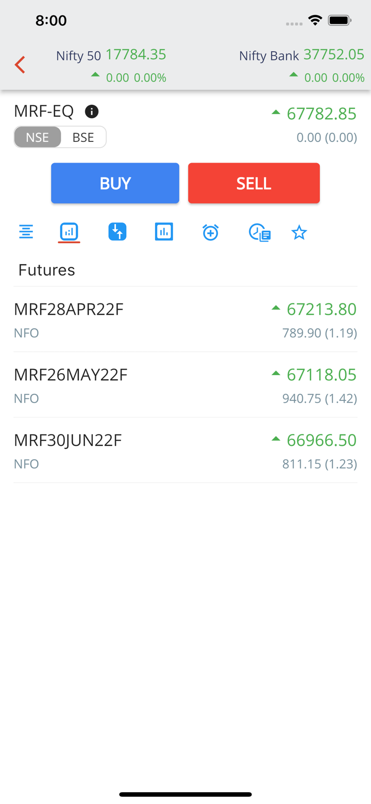
Task: Tap the MRF-EQ symbol title
Action: coord(44,111)
